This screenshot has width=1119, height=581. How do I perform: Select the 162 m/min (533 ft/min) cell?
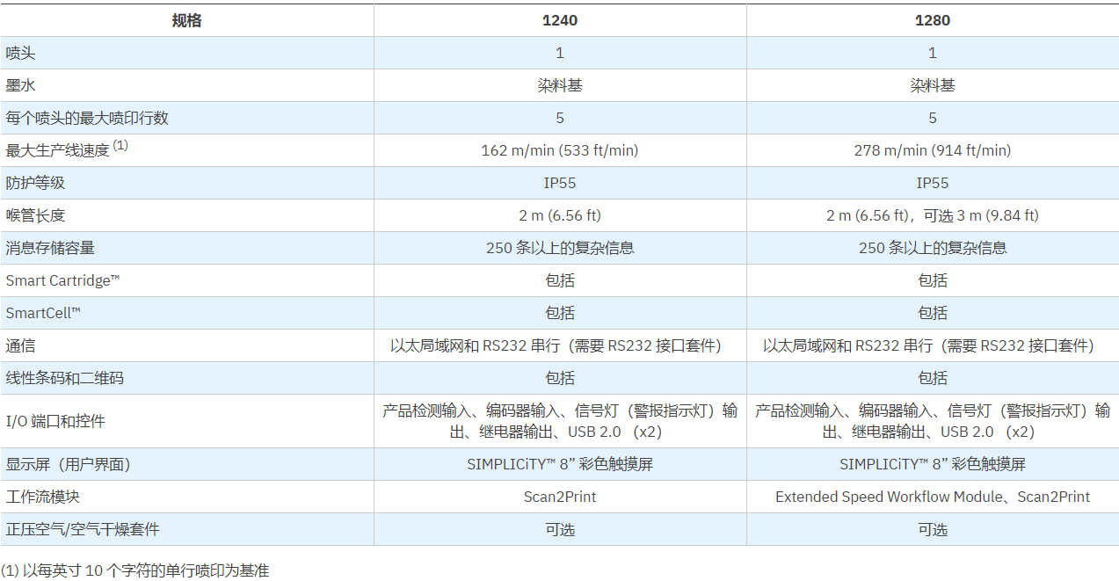tap(560, 150)
